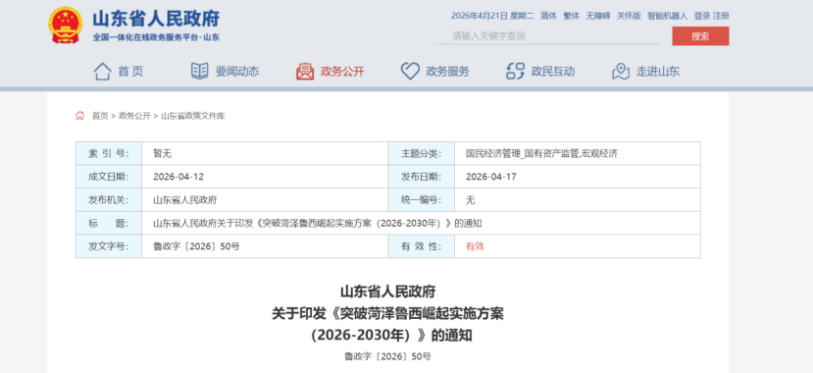
Task: Click the document number below the heading
Action: (387, 356)
